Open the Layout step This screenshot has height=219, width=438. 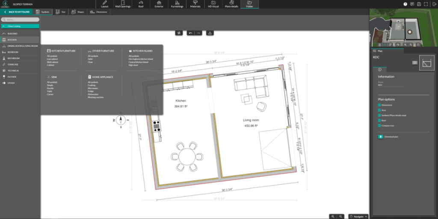[x=105, y=4]
